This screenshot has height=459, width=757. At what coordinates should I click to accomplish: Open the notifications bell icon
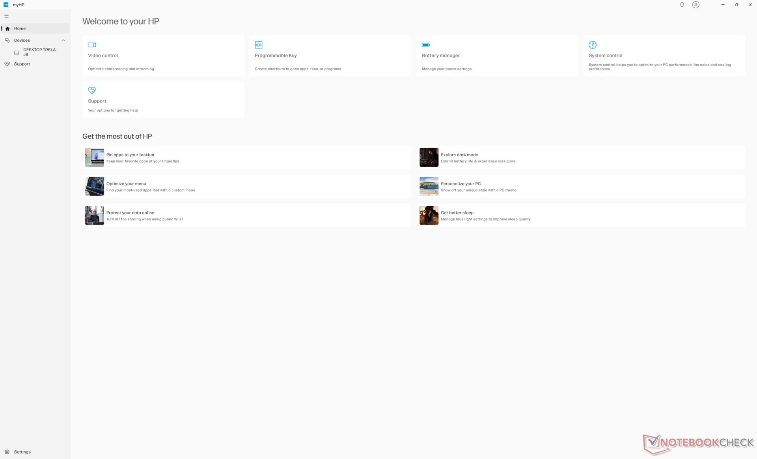pyautogui.click(x=682, y=5)
